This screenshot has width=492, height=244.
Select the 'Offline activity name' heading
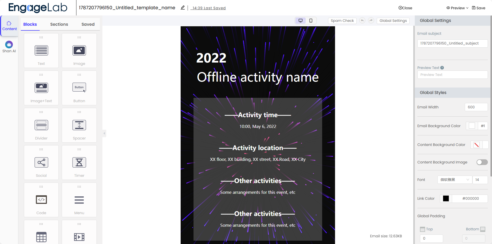(x=258, y=77)
